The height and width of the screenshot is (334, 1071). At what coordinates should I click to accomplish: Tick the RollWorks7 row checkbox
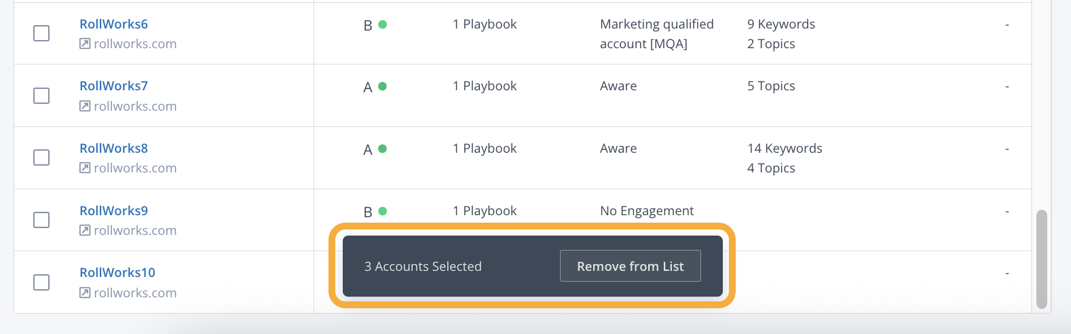click(41, 96)
